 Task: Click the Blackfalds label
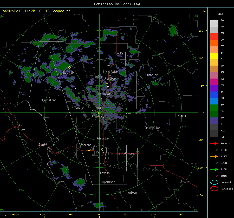pos(110,72)
